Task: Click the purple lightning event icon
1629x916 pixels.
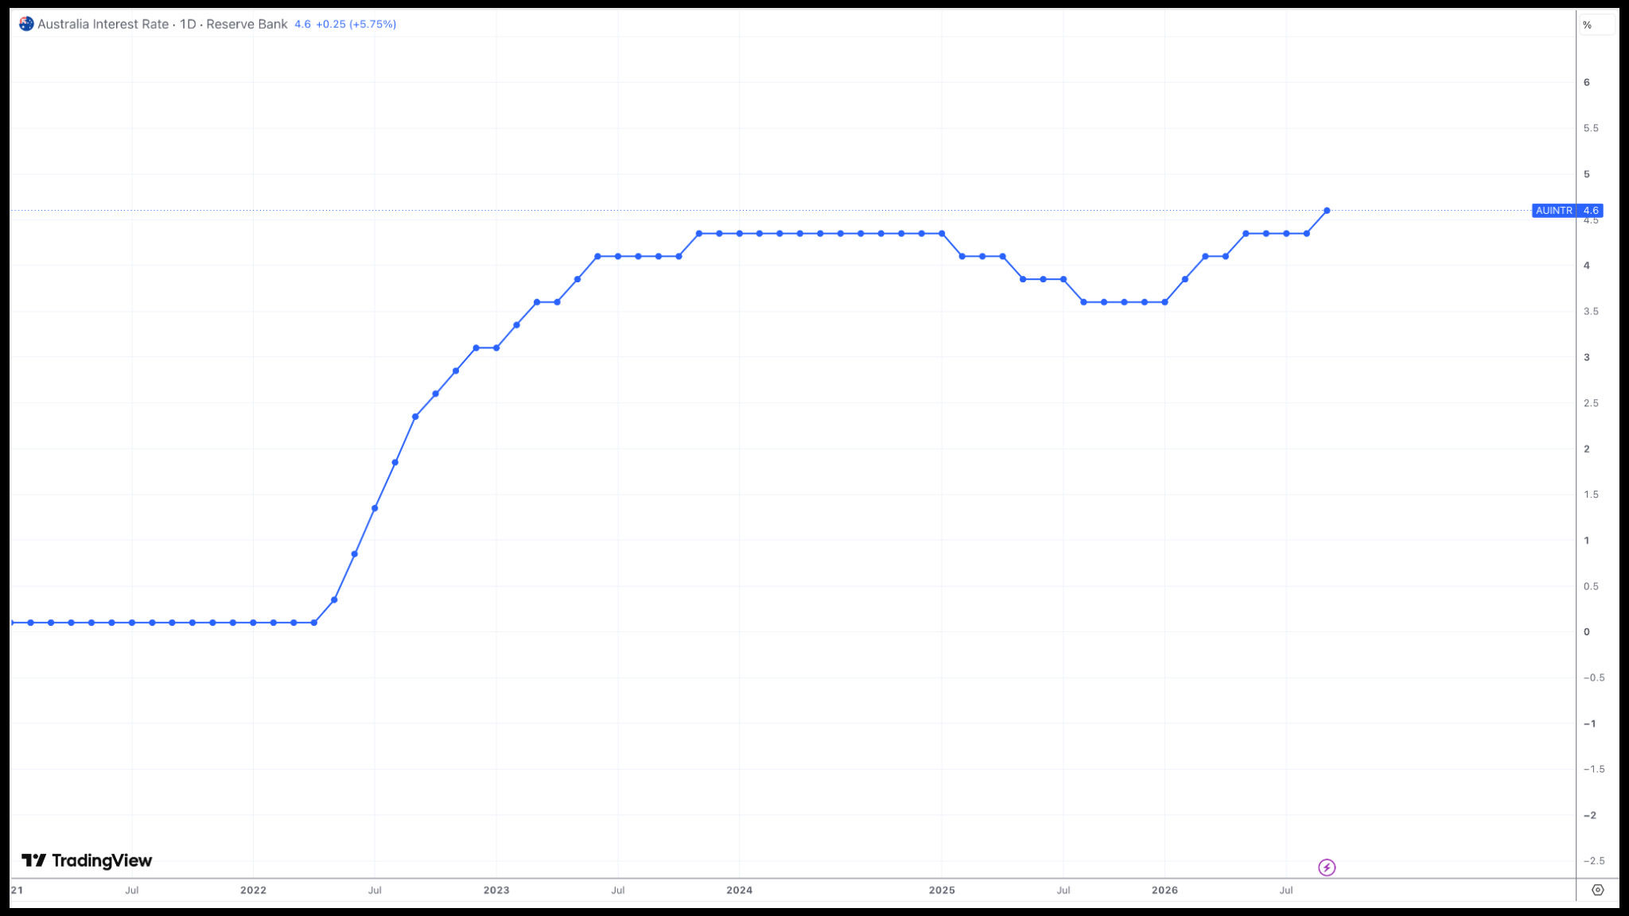Action: (1327, 867)
